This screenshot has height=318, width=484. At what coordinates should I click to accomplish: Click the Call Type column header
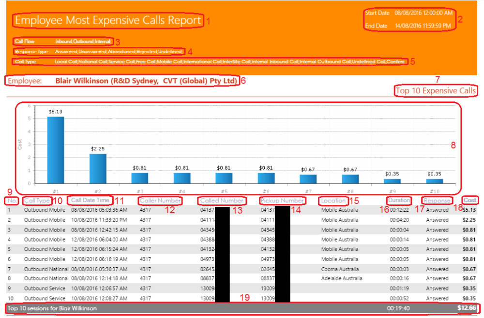pyautogui.click(x=37, y=201)
